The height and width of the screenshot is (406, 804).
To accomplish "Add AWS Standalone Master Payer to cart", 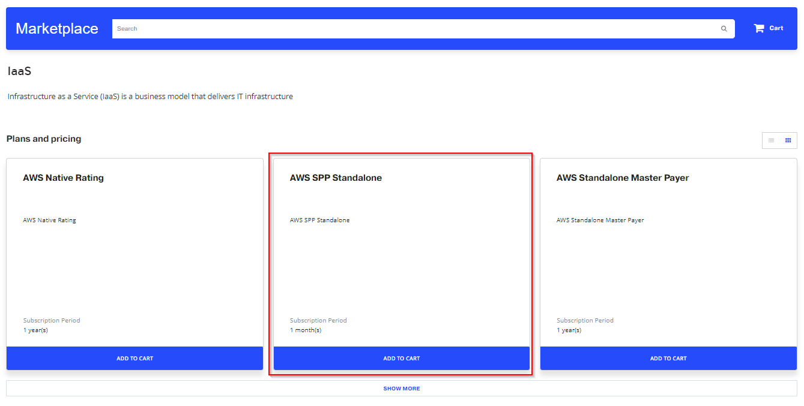I will click(x=668, y=359).
